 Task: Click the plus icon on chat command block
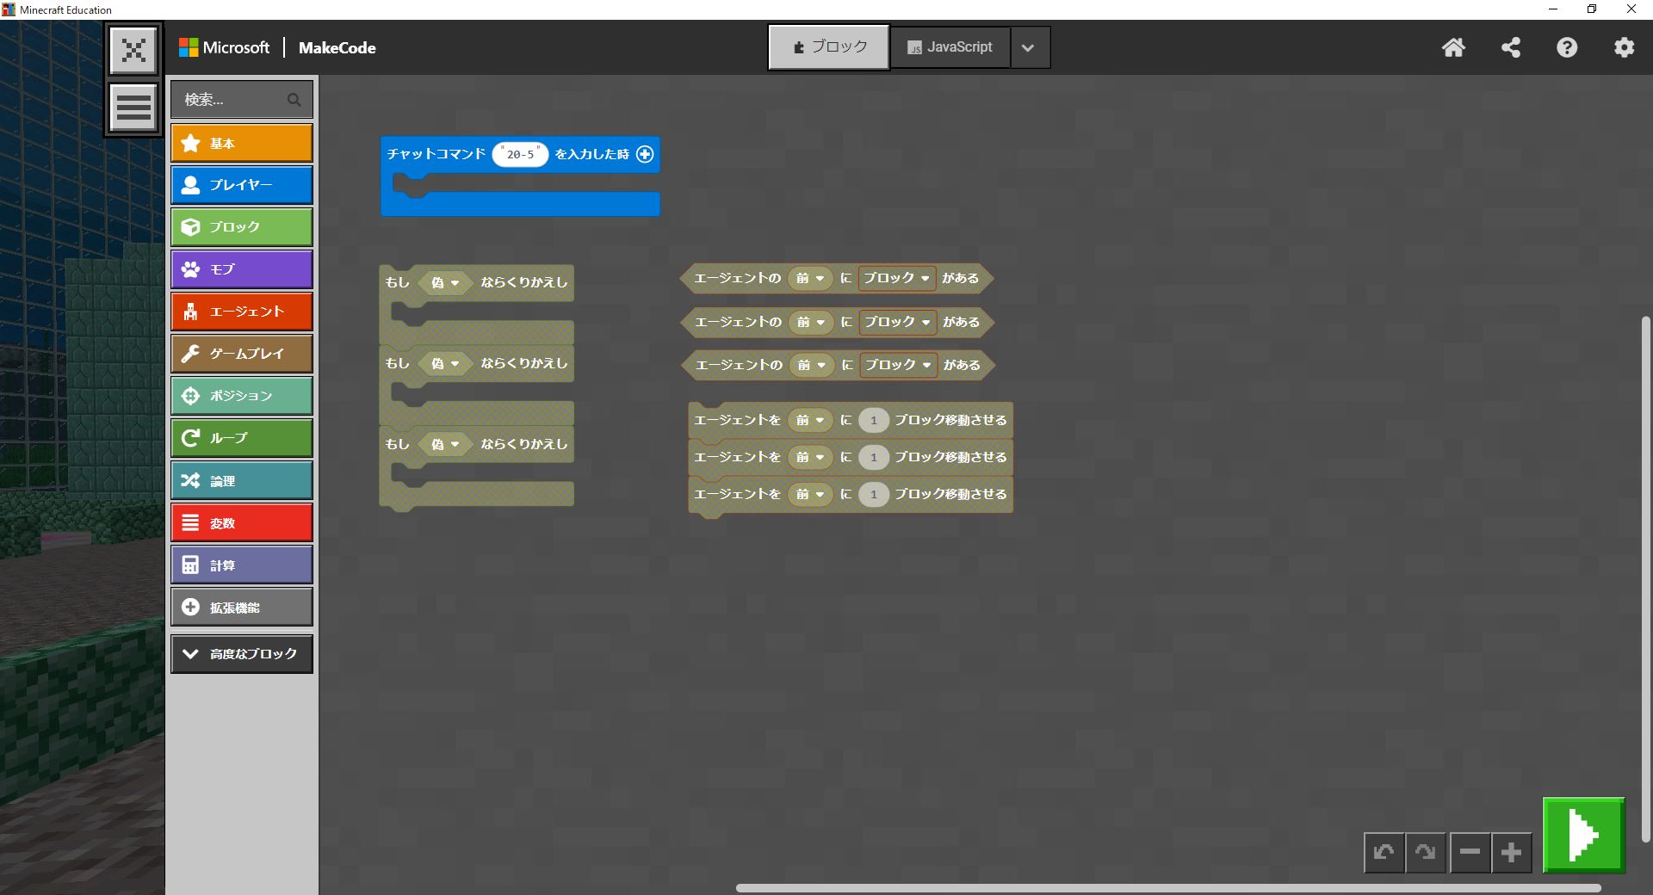pos(645,154)
